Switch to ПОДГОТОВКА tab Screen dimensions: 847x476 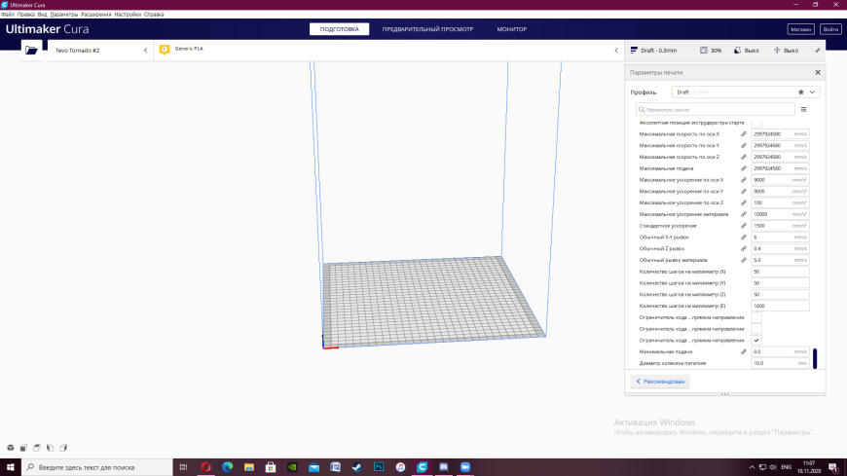click(x=339, y=29)
